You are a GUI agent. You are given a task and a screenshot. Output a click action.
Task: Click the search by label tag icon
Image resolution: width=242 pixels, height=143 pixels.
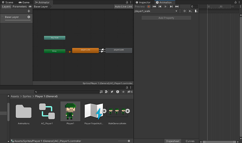112,92
